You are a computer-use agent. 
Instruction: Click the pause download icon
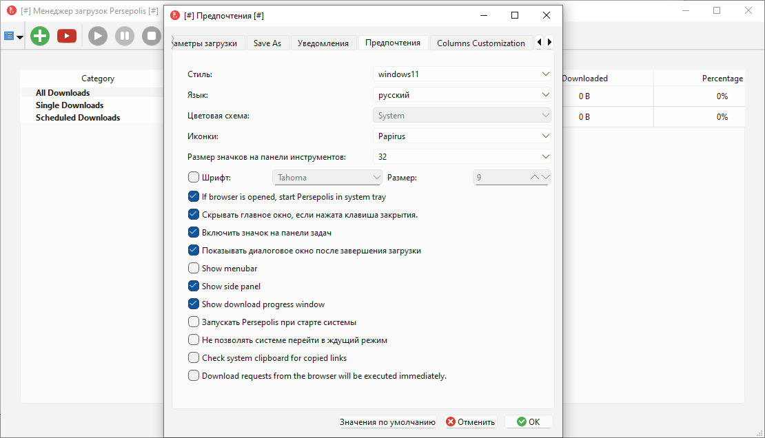tap(125, 36)
